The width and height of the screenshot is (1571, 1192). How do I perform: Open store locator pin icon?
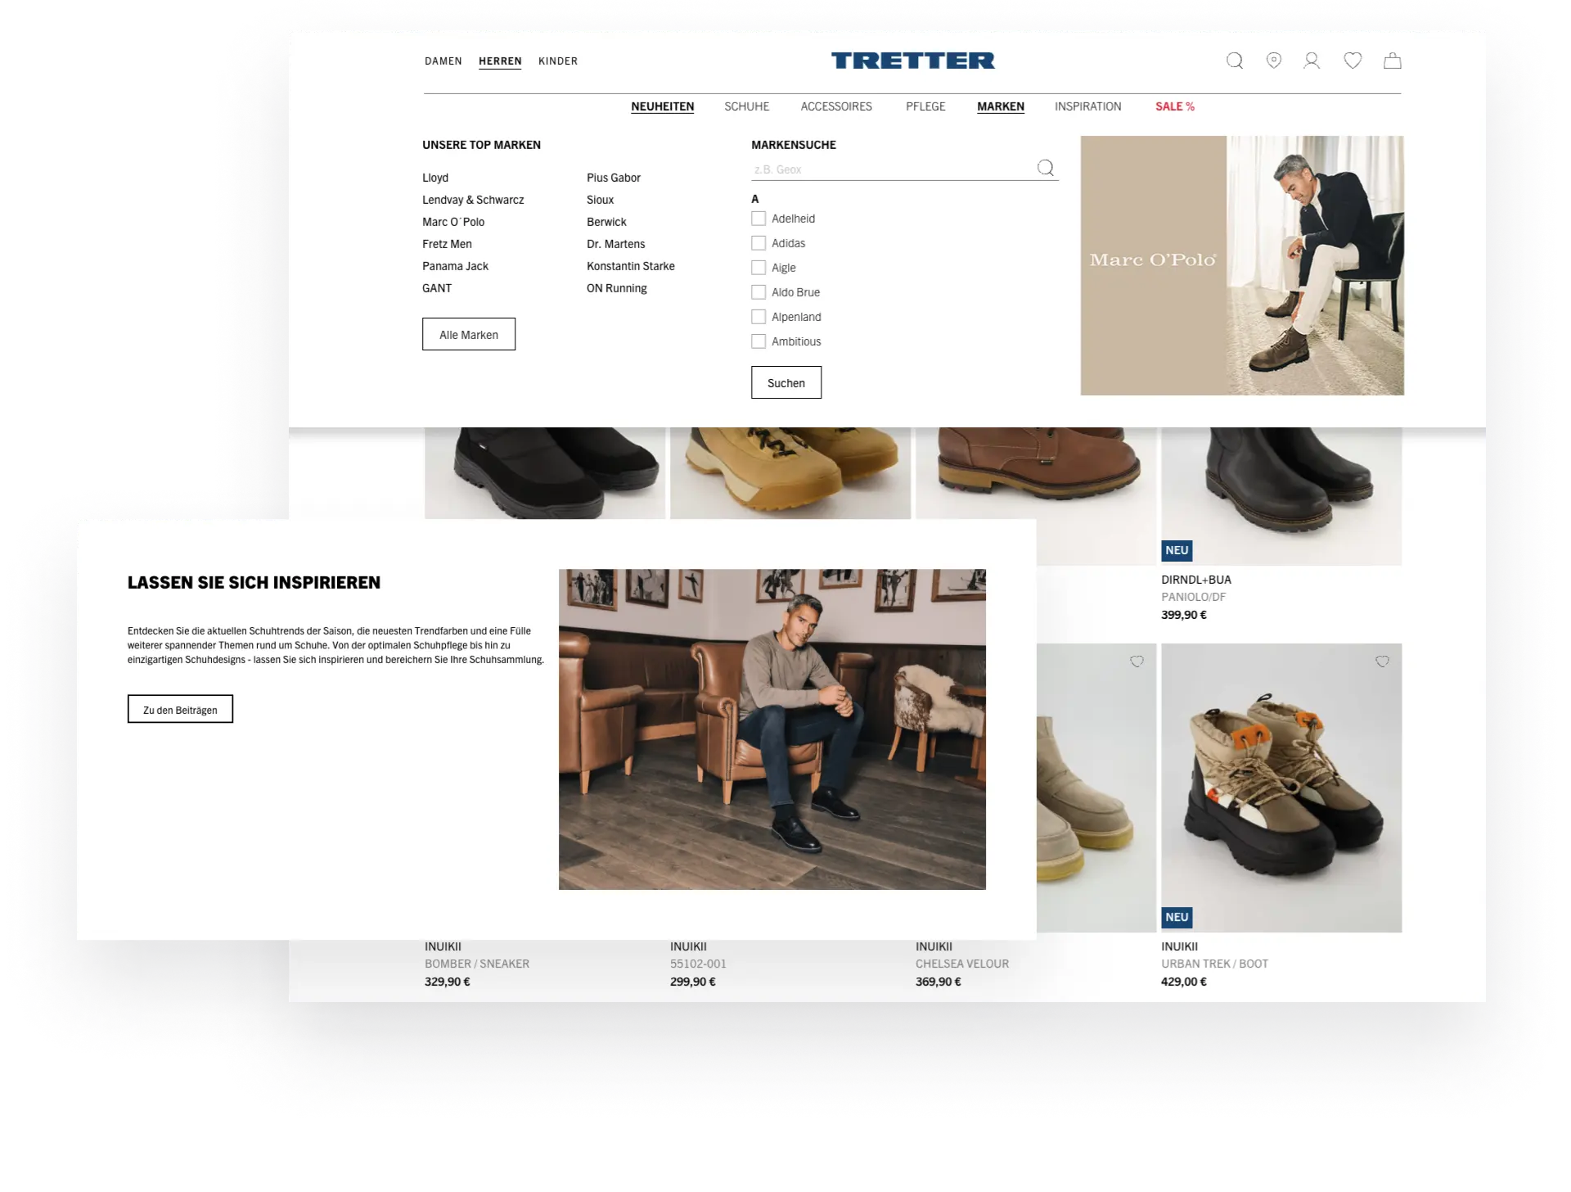[1274, 61]
